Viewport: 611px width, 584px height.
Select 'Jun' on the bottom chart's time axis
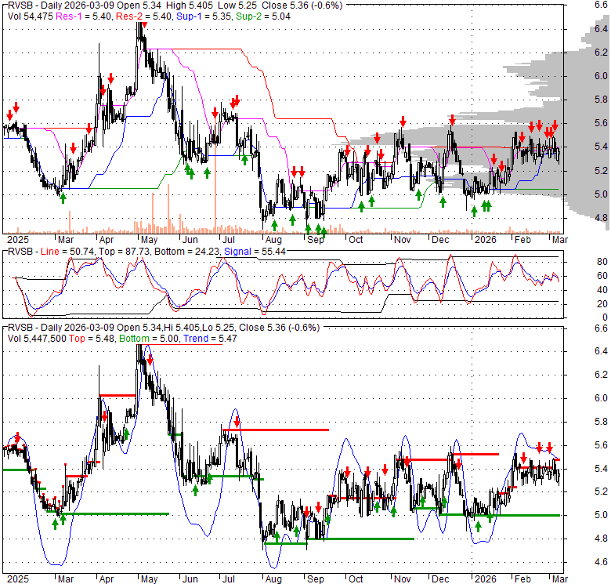190,579
